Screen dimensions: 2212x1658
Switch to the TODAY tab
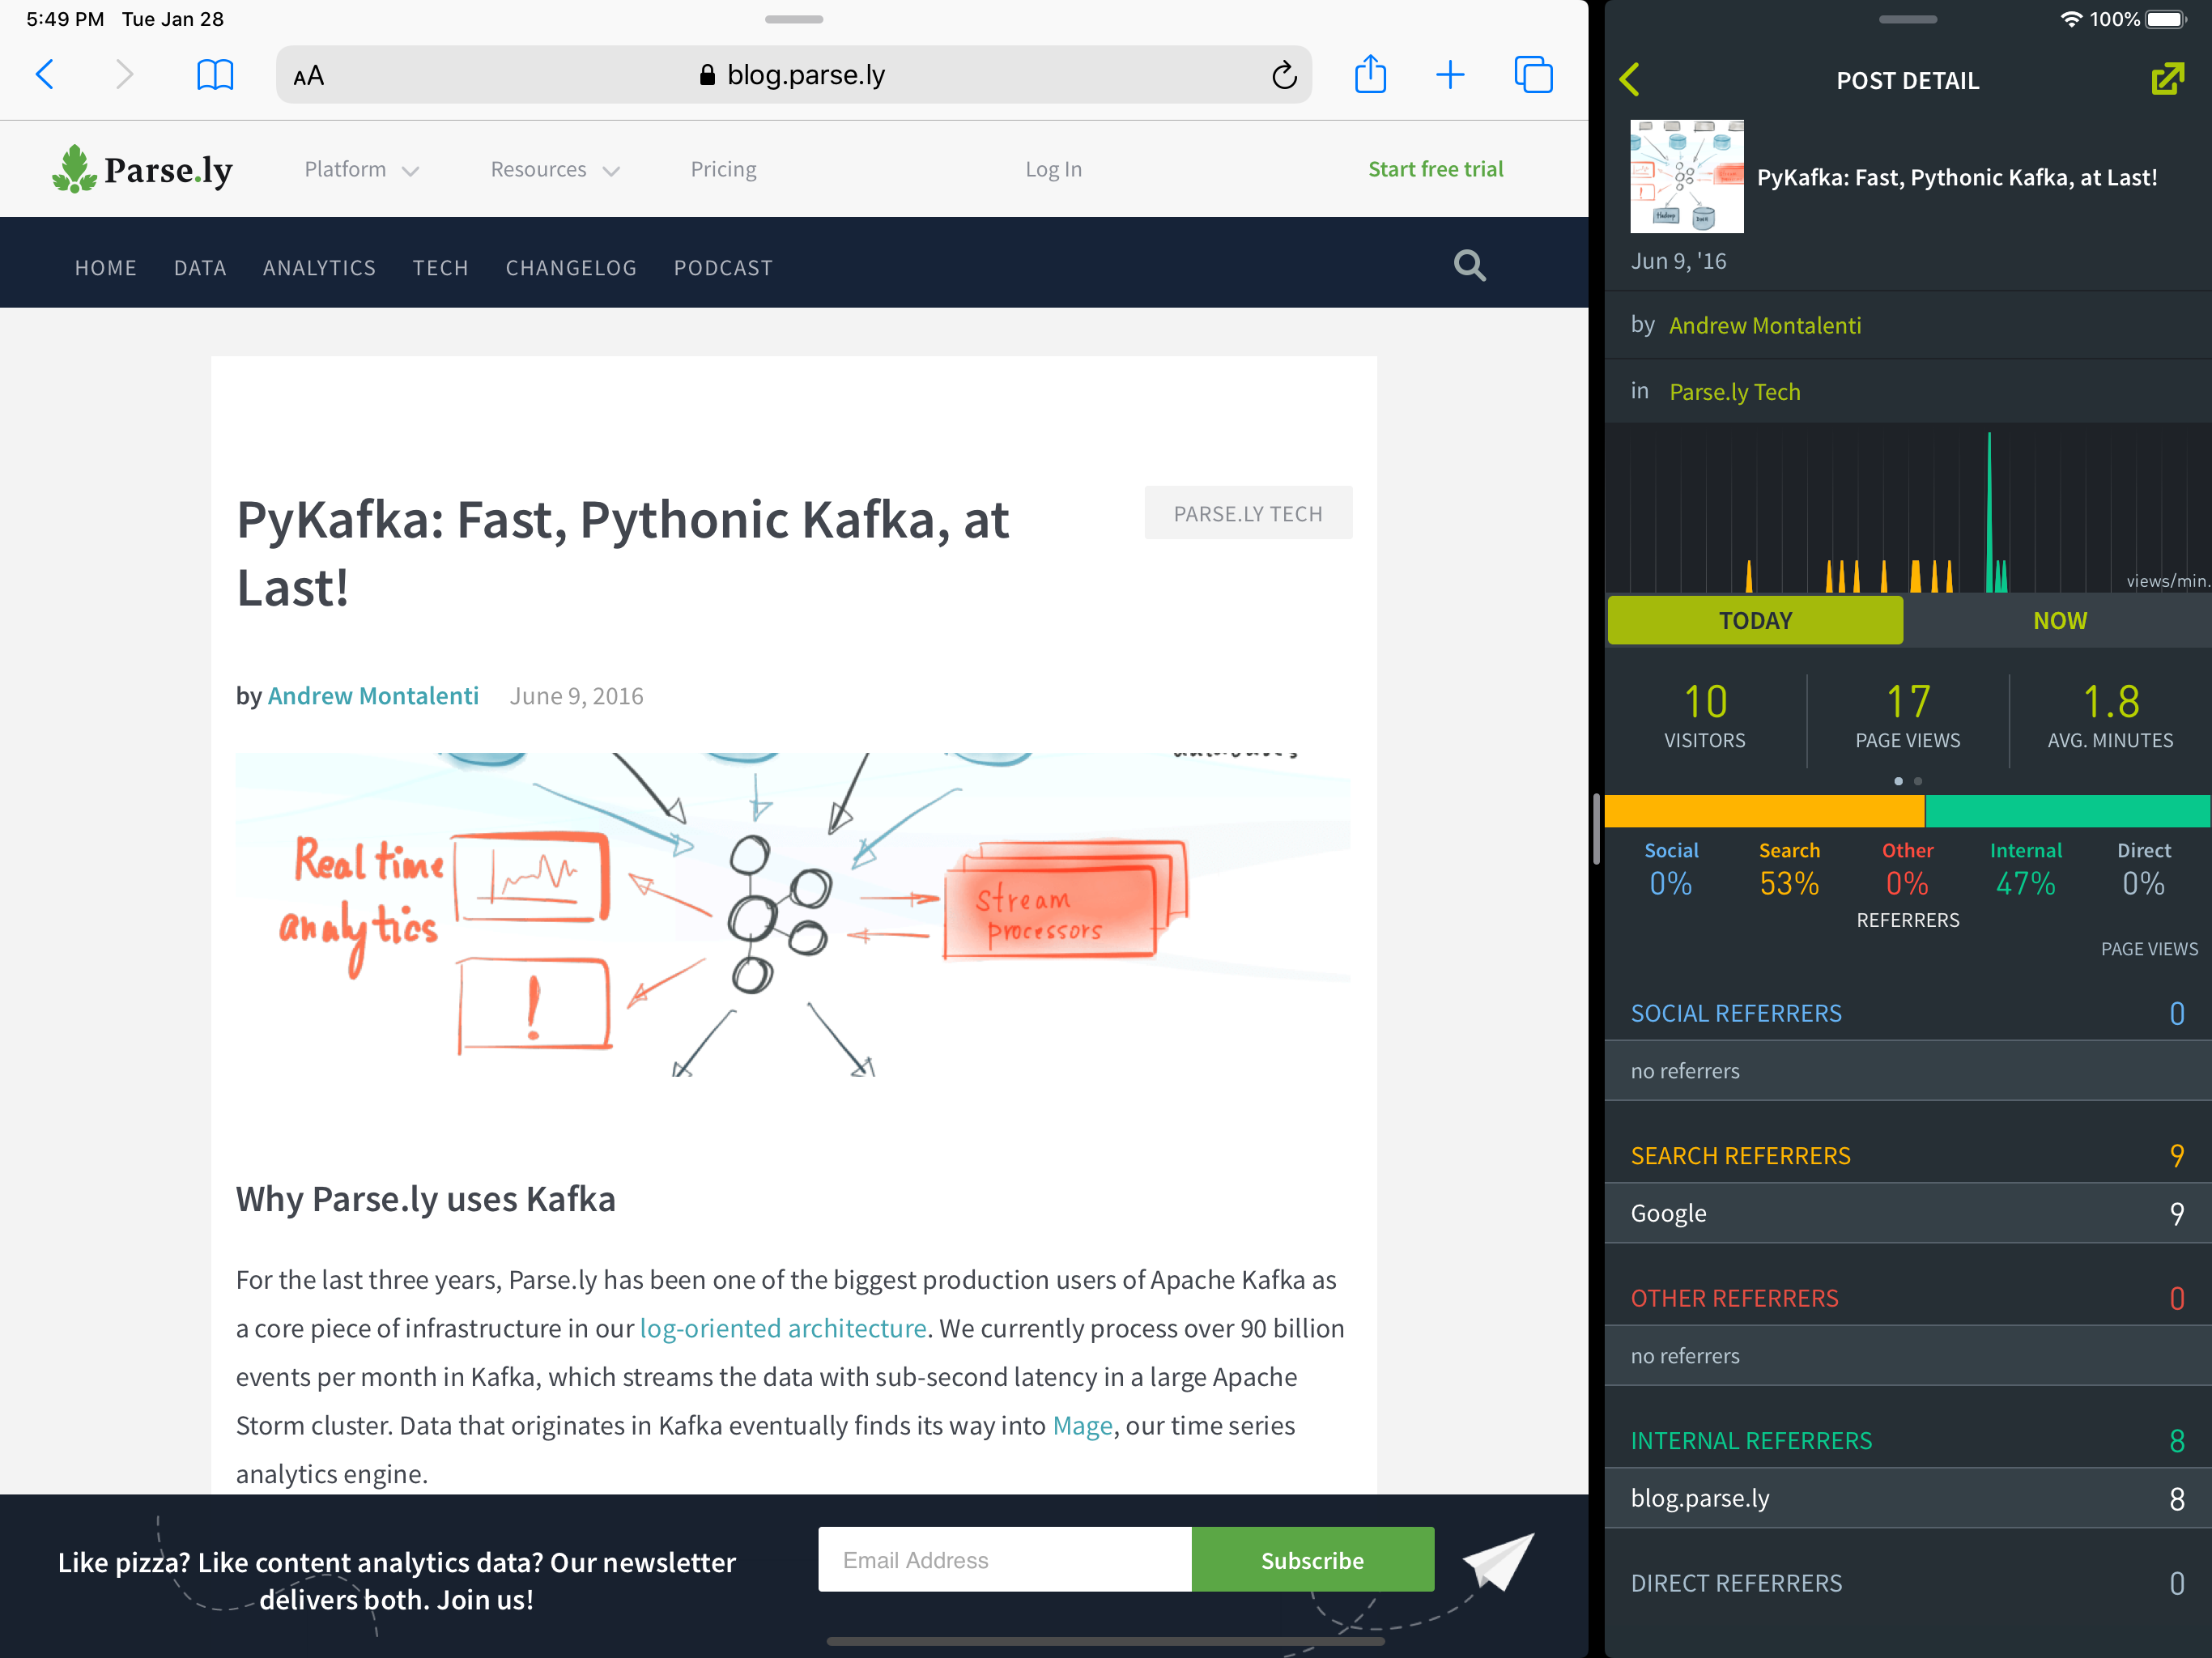pyautogui.click(x=1755, y=620)
